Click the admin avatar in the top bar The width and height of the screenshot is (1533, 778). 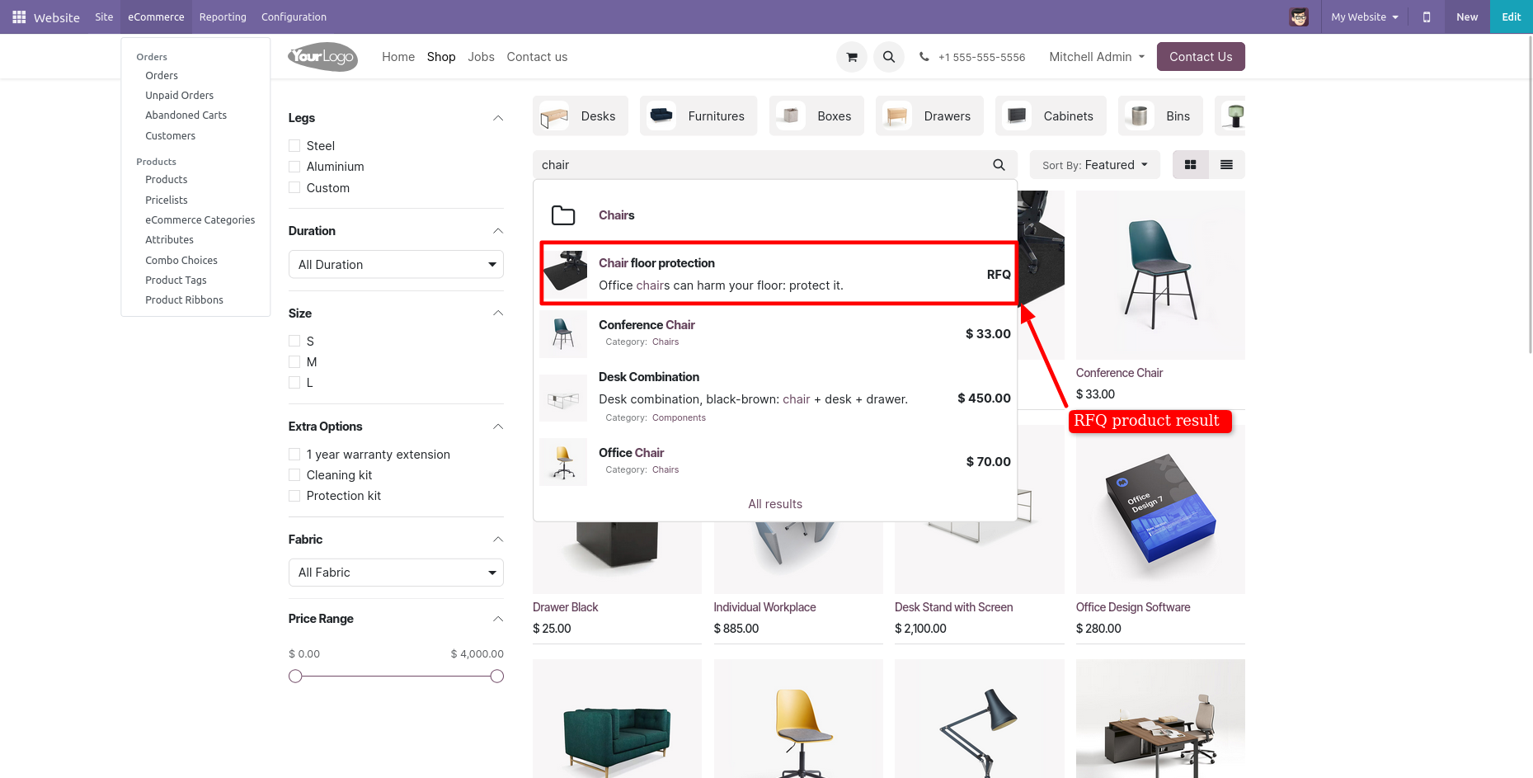pyautogui.click(x=1299, y=17)
